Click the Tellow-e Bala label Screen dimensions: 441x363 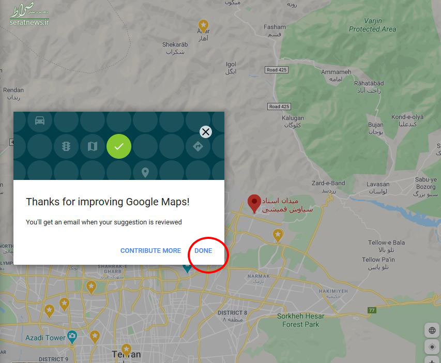tap(386, 246)
